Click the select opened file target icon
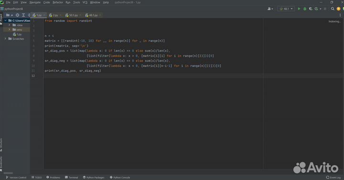 click(x=17, y=15)
